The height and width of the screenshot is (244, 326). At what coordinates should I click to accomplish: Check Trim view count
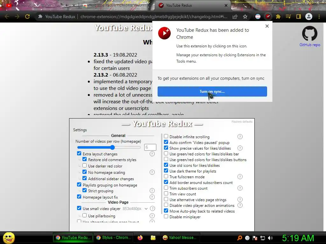click(x=166, y=193)
